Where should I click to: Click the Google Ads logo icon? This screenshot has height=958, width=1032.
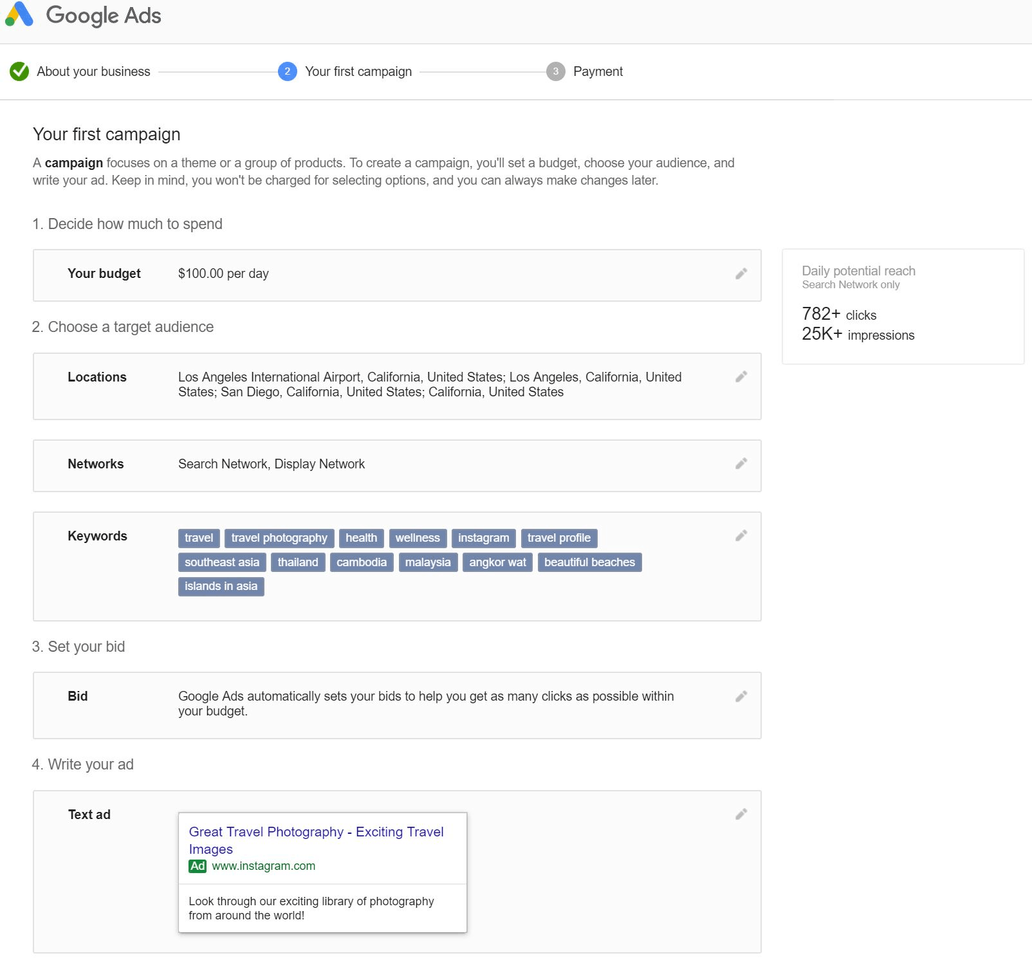point(19,14)
